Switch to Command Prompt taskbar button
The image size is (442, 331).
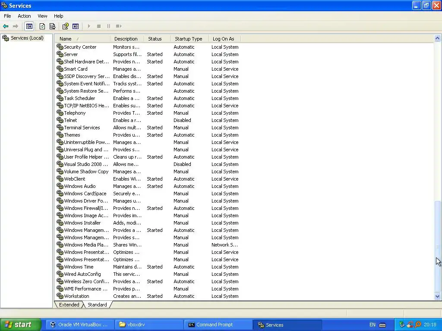coord(218,325)
